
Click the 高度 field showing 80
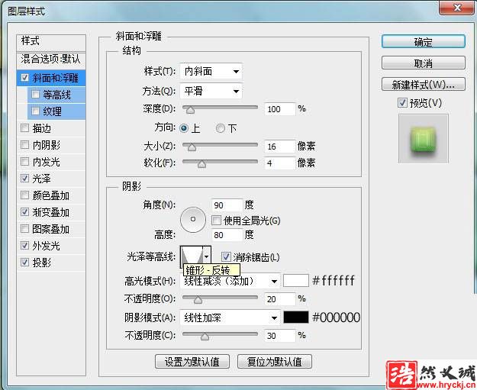coord(227,235)
